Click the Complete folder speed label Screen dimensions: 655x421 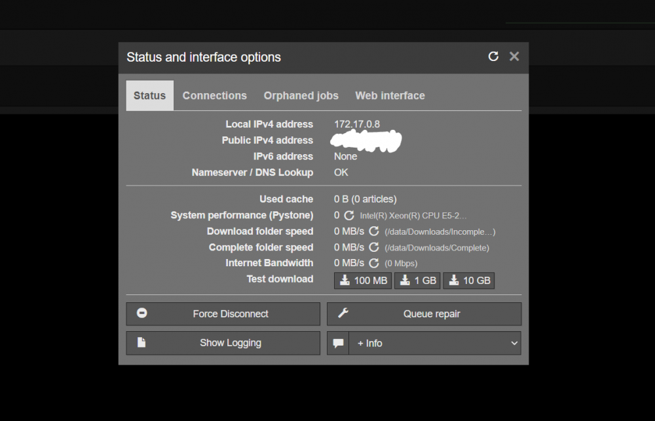(x=261, y=247)
